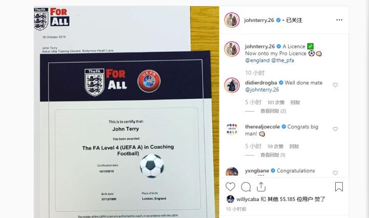Share the post via share icon
This screenshot has height=218, width=369.
(x=261, y=187)
